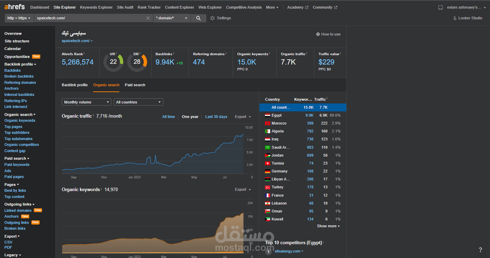Click the device icon beside the account name
The width and height of the screenshot is (490, 258).
tap(440, 7)
